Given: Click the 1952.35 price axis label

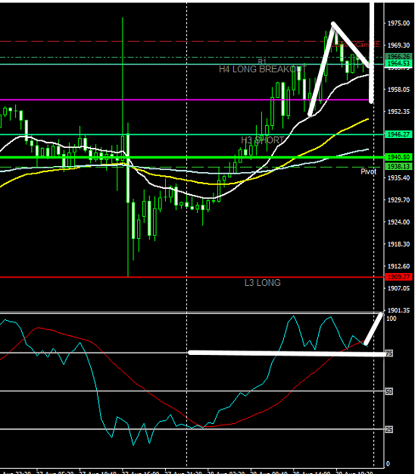Looking at the screenshot, I should 398,111.
